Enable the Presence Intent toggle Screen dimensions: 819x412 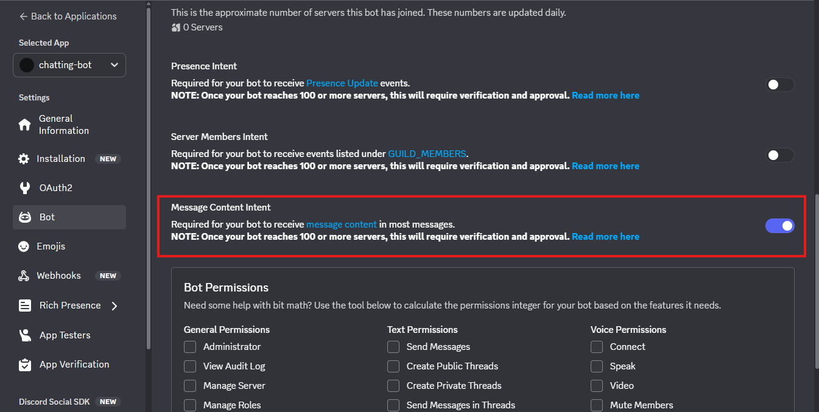779,85
